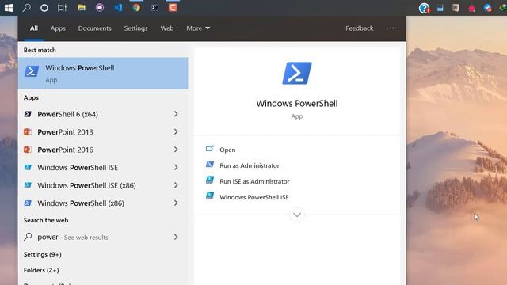Screen dimensions: 507x285
Task: Expand PowerShell 6 (x64) options arrow
Action: coord(176,114)
